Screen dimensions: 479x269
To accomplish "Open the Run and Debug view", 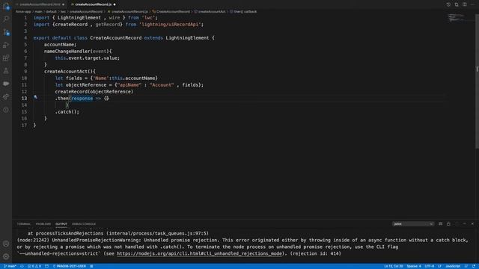I will 6,45.
